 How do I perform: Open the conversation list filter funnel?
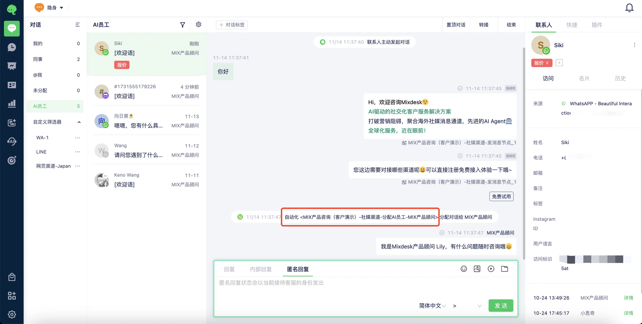click(x=182, y=25)
